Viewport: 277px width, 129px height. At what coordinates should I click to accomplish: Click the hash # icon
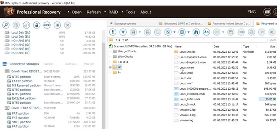pos(272,32)
